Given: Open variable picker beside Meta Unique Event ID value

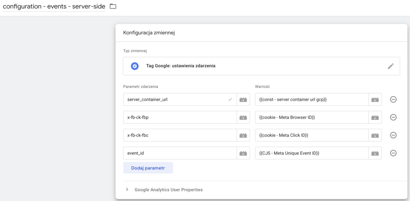Looking at the screenshot, I should point(375,153).
